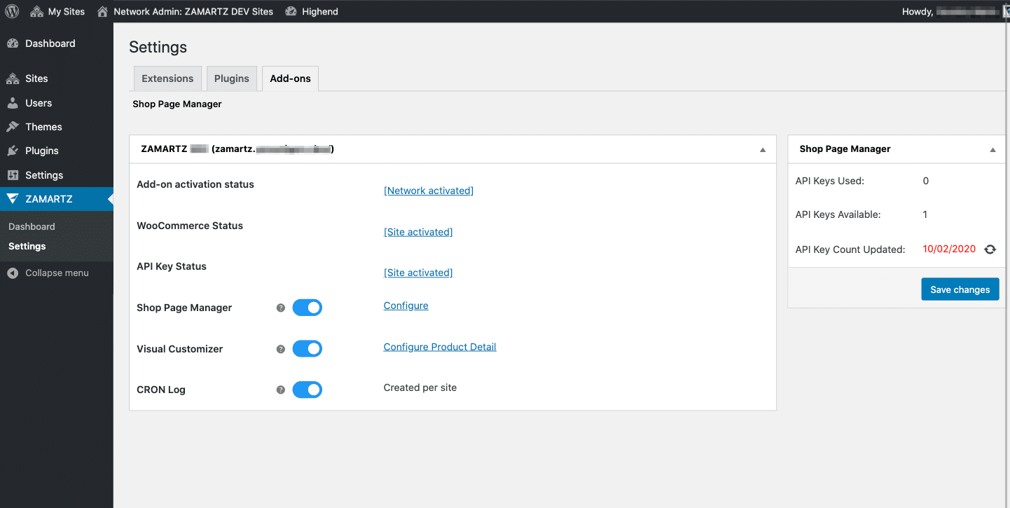Open the ZAMARTZ sidebar menu

pos(50,198)
